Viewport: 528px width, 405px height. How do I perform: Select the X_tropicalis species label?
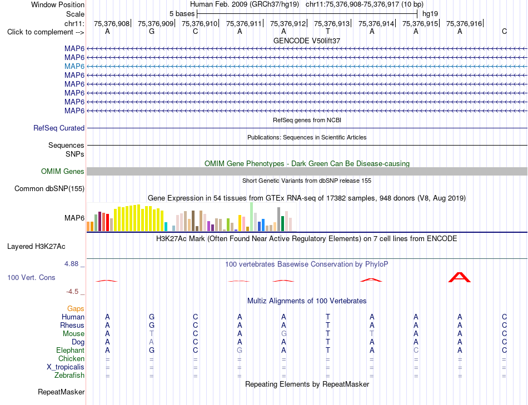(66, 367)
